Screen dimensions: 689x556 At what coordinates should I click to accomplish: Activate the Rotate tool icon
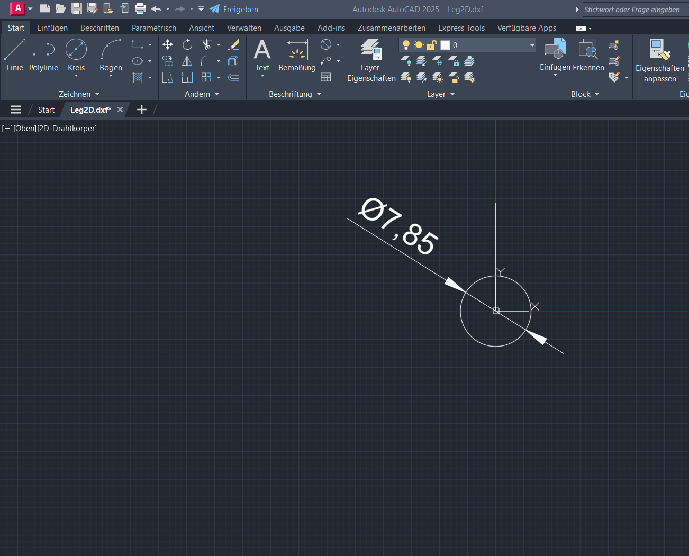(x=187, y=44)
